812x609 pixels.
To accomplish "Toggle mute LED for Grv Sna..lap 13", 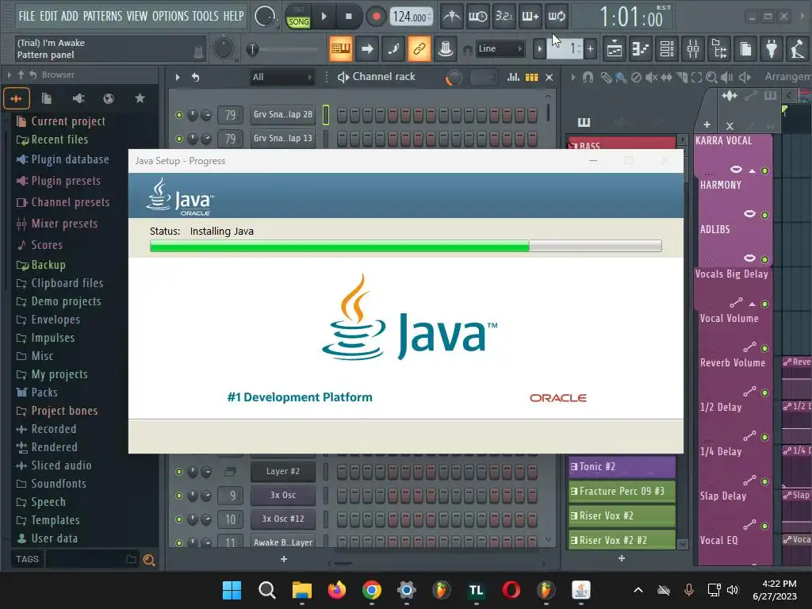I will [179, 139].
